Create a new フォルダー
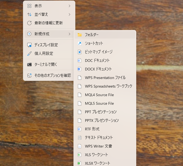Screen dimensions: 183x166 [x=105, y=35]
